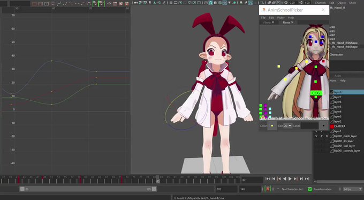364x200 pixels.
Task: Open Edit menu in AnimSchoolPicker
Action: [x=271, y=18]
